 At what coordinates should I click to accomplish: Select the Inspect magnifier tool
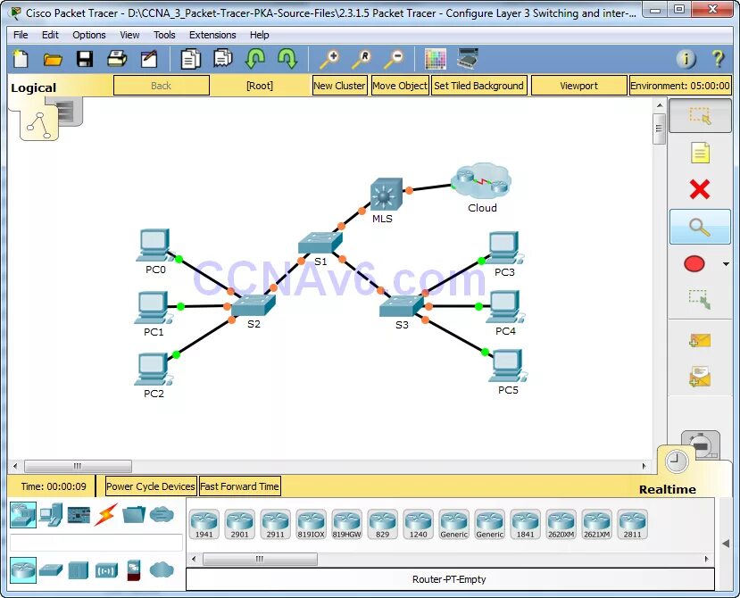[700, 227]
